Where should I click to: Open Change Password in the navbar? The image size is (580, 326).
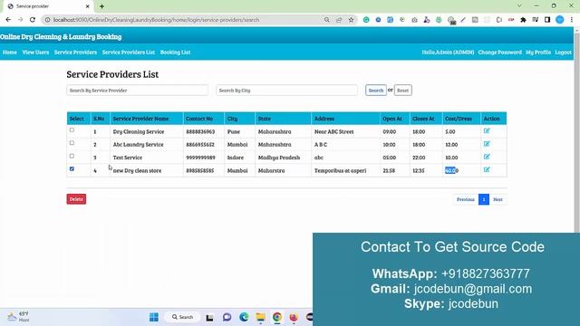[x=499, y=53]
